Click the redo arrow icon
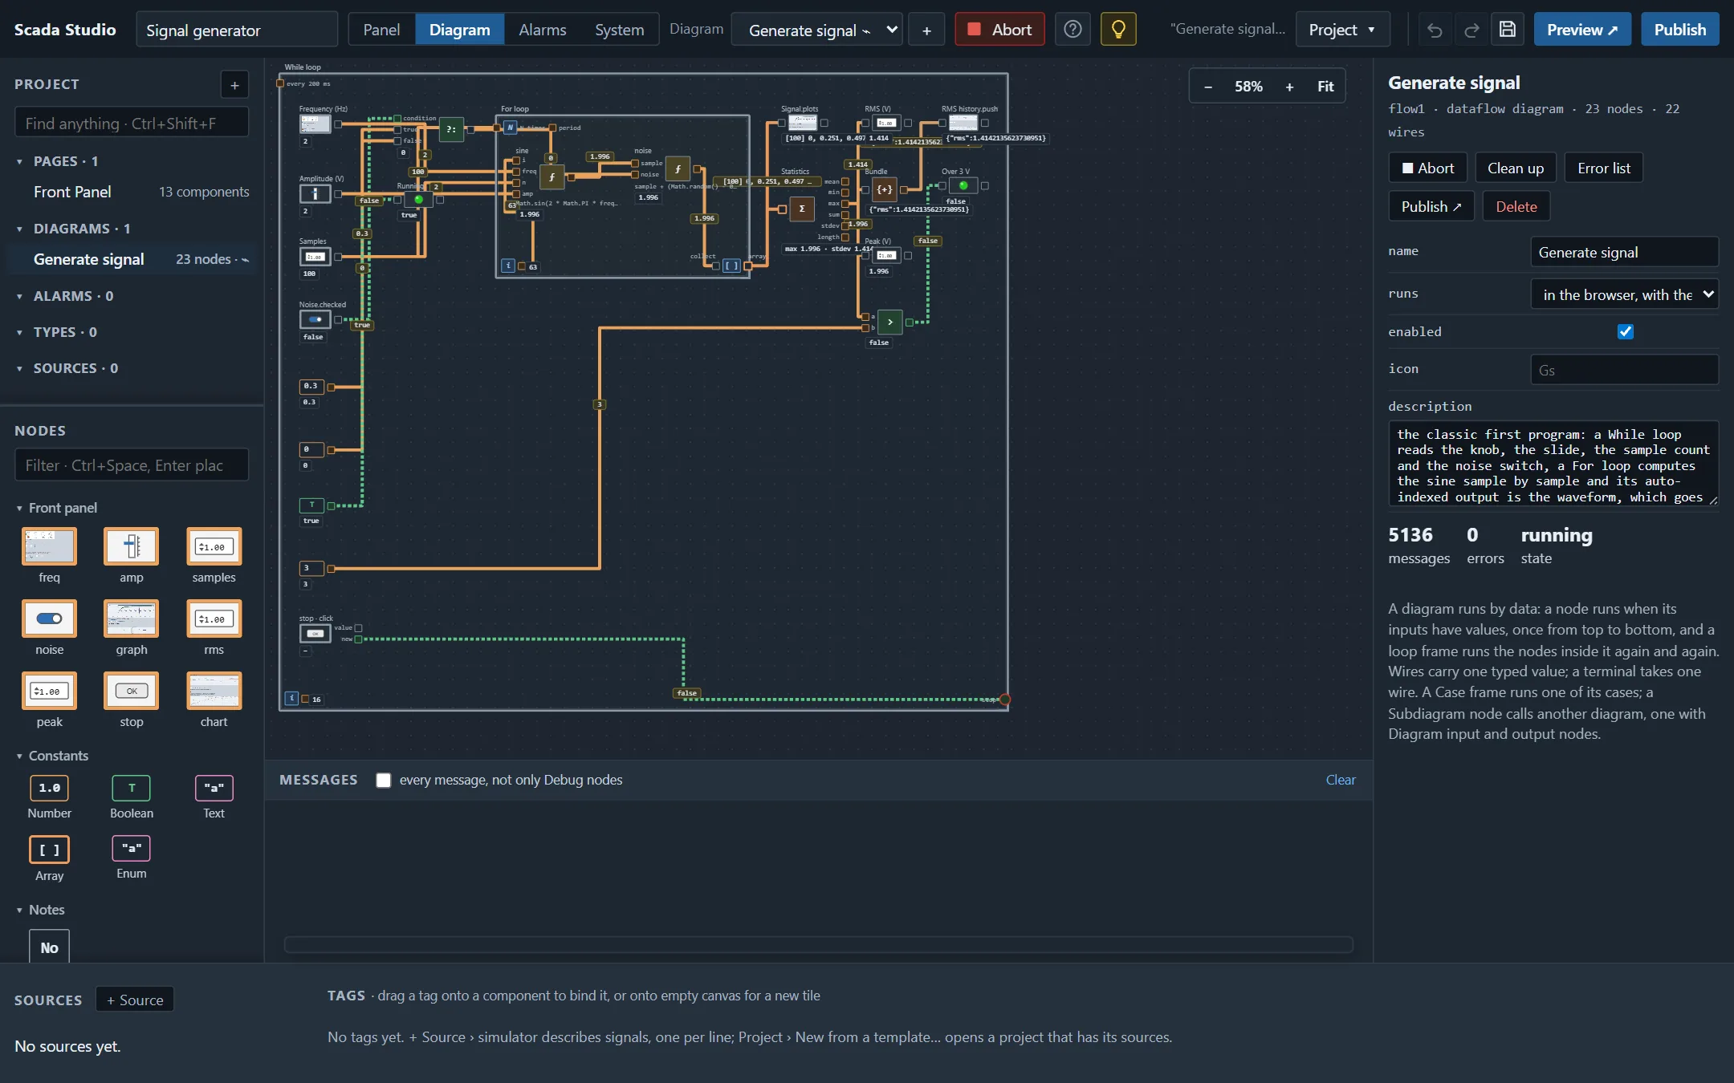 pyautogui.click(x=1471, y=30)
